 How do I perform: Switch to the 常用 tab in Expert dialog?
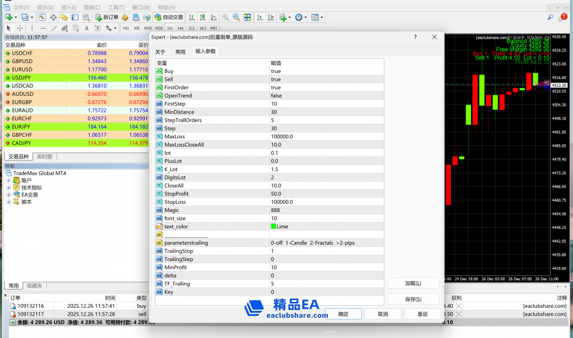click(180, 52)
